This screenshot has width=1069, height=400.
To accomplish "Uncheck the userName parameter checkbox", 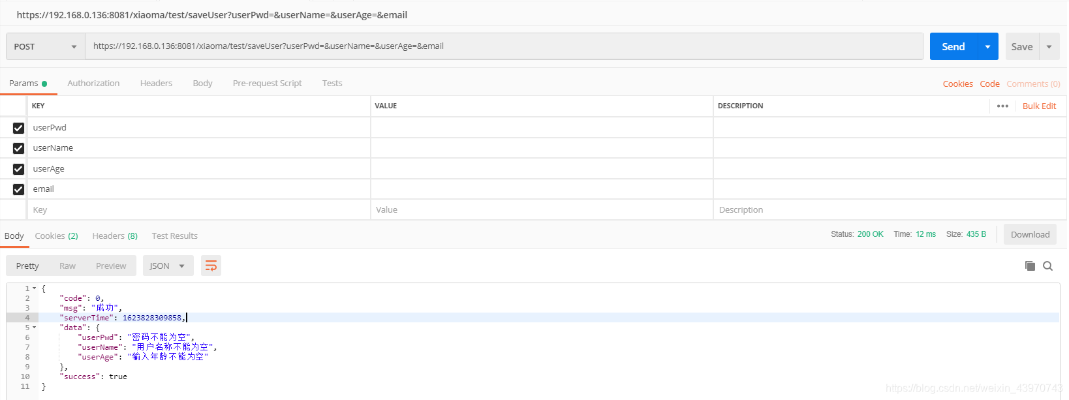I will pos(18,148).
